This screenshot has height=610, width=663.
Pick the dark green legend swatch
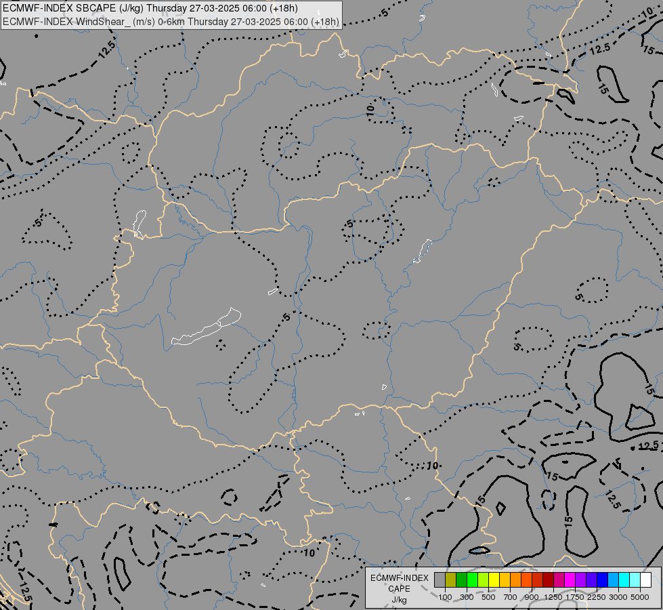[462, 580]
